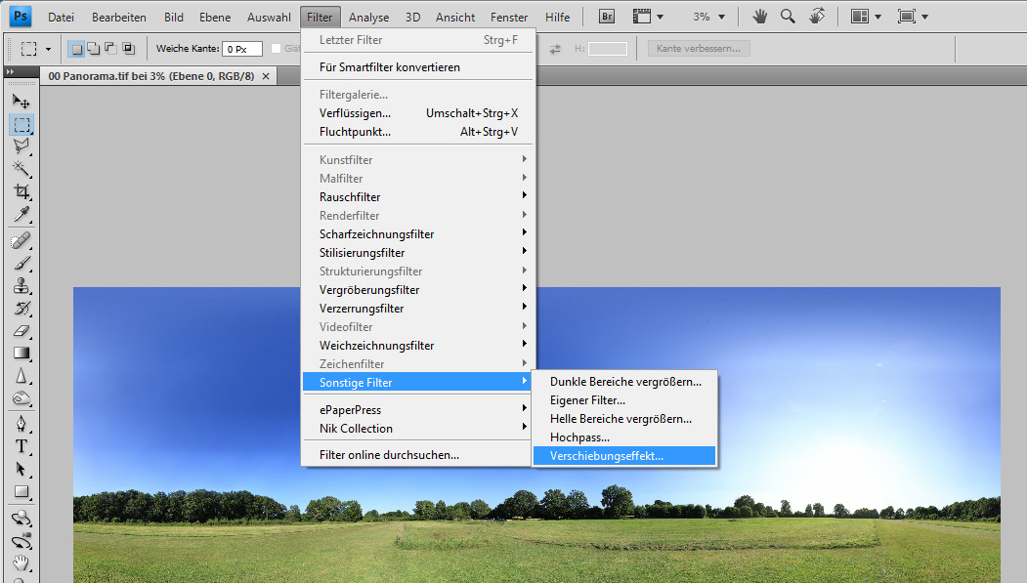Viewport: 1027px width, 583px height.
Task: Open the Arrange Documents dropdown
Action: 865,17
